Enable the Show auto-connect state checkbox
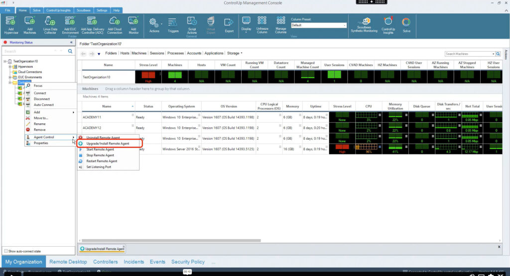Screen dimensions: 510x276 click(6, 251)
